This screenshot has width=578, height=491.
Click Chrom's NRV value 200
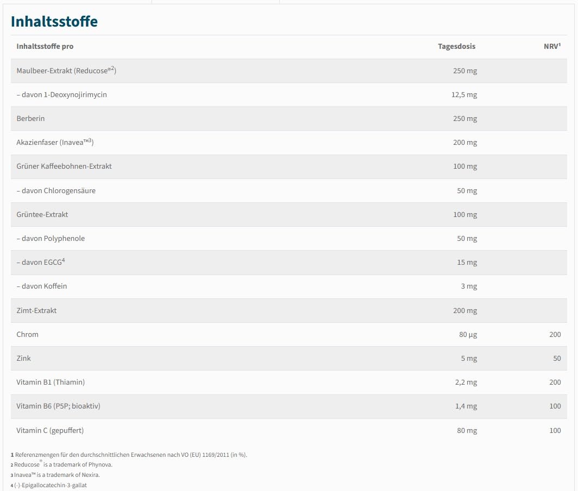[555, 335]
